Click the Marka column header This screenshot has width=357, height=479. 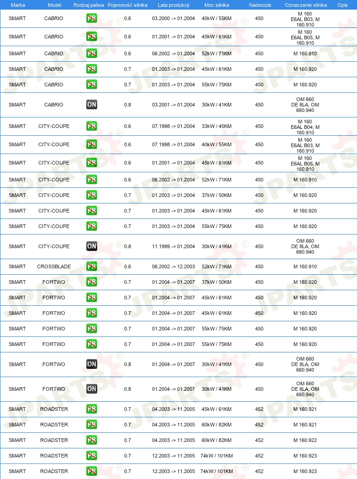click(18, 5)
